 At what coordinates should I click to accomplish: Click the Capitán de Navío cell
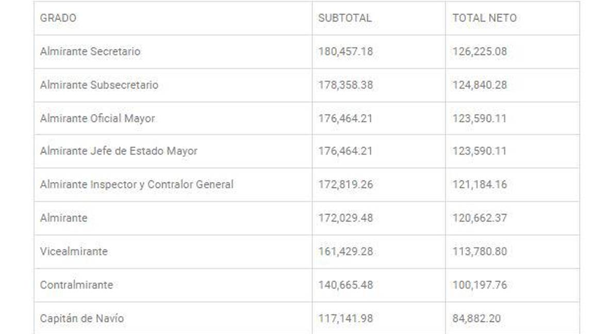click(82, 319)
